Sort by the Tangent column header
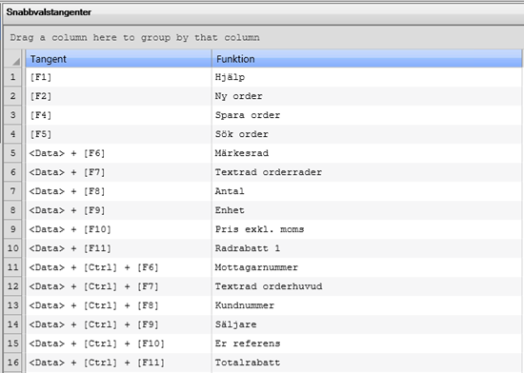Viewport: 524px width, 373px height. pyautogui.click(x=119, y=59)
